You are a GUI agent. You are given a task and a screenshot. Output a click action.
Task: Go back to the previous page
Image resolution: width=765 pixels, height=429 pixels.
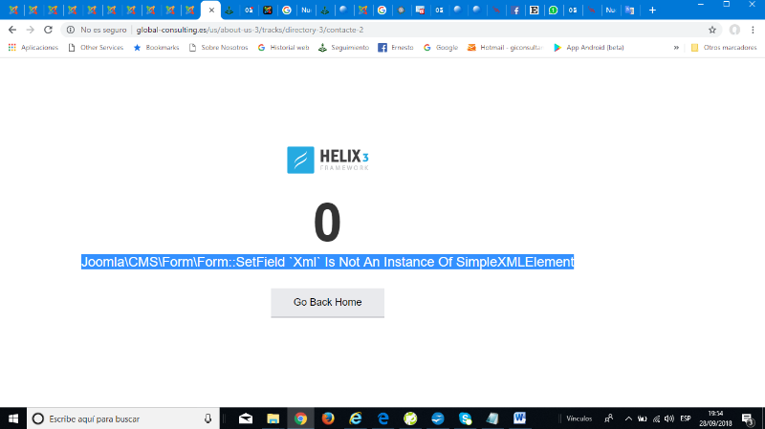click(12, 30)
